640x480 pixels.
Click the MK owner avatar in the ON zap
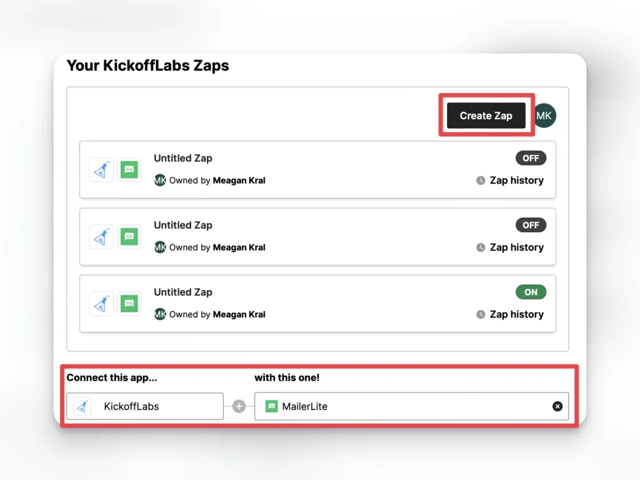point(160,314)
